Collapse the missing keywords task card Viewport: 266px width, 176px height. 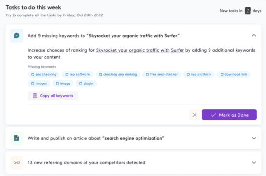pyautogui.click(x=254, y=35)
